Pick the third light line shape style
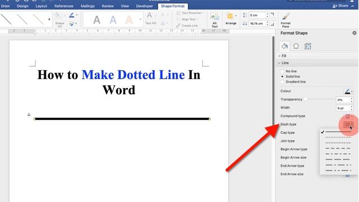This screenshot has height=202, width=359. (38, 19)
